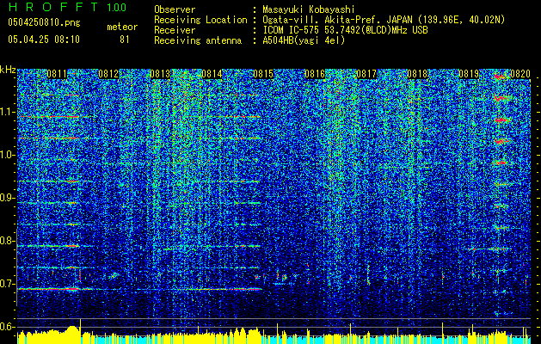Click the 0.6 frequency axis label

click(8, 327)
